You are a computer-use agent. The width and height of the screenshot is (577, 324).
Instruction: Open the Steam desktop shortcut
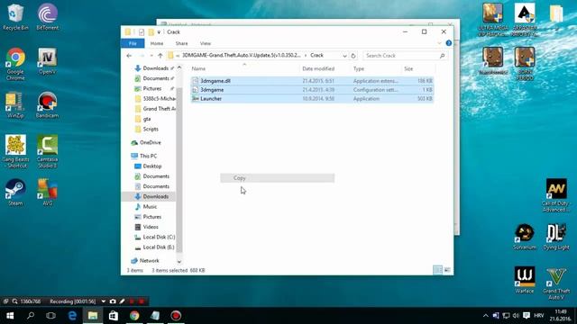coord(15,192)
